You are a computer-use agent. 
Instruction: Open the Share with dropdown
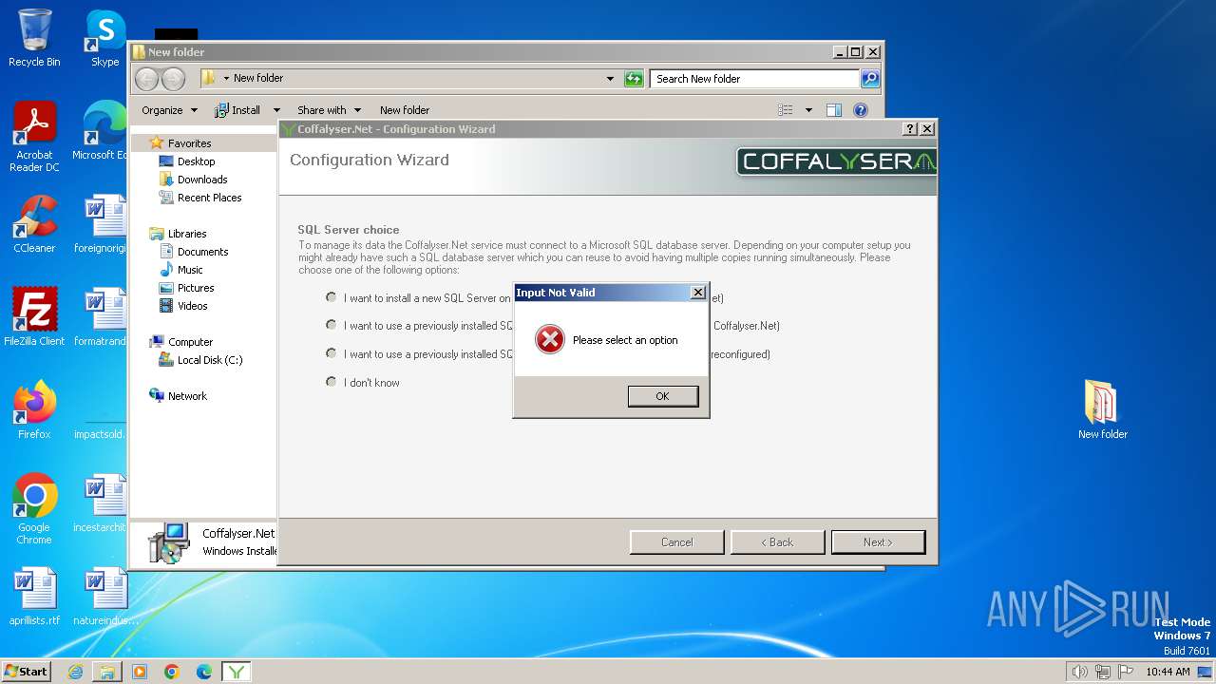coord(329,110)
